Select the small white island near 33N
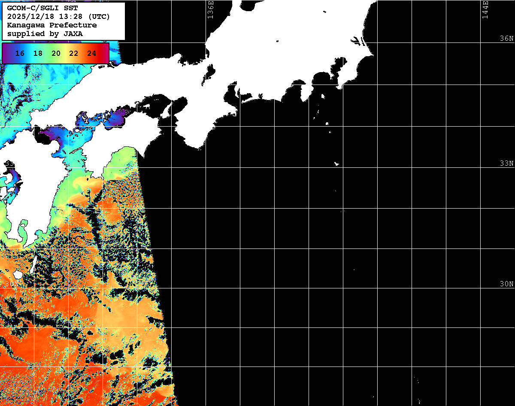The image size is (515, 406). coord(336,164)
